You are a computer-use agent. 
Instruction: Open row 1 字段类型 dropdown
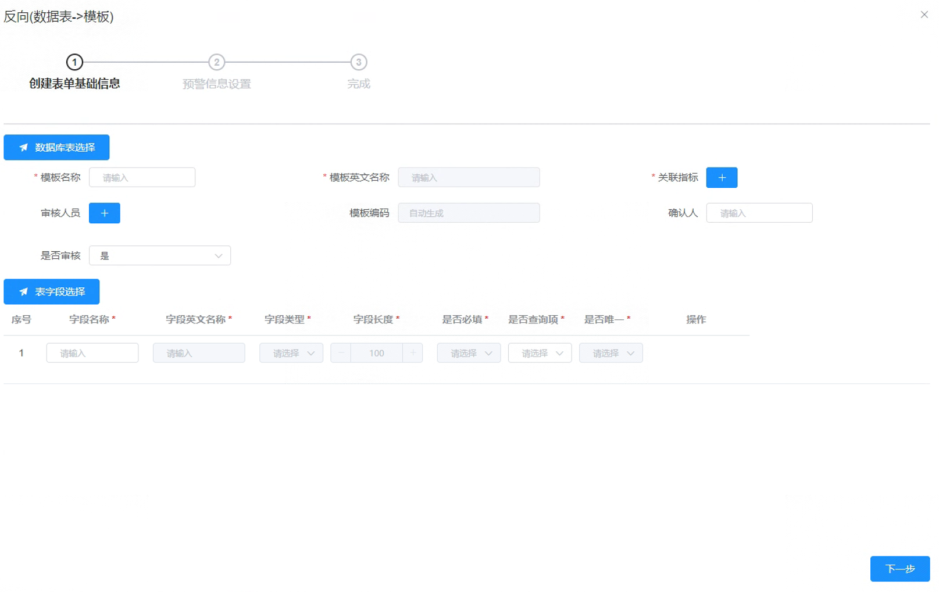click(291, 353)
